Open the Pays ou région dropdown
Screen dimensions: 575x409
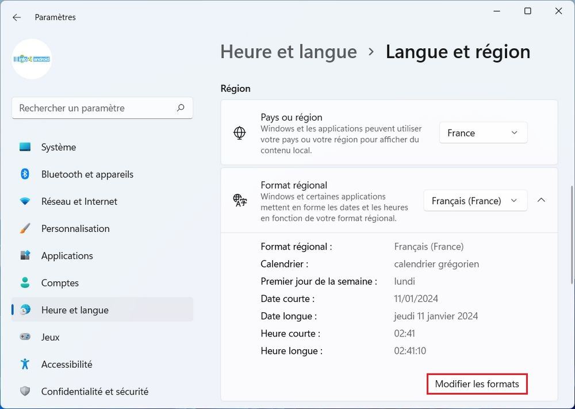[x=483, y=132]
